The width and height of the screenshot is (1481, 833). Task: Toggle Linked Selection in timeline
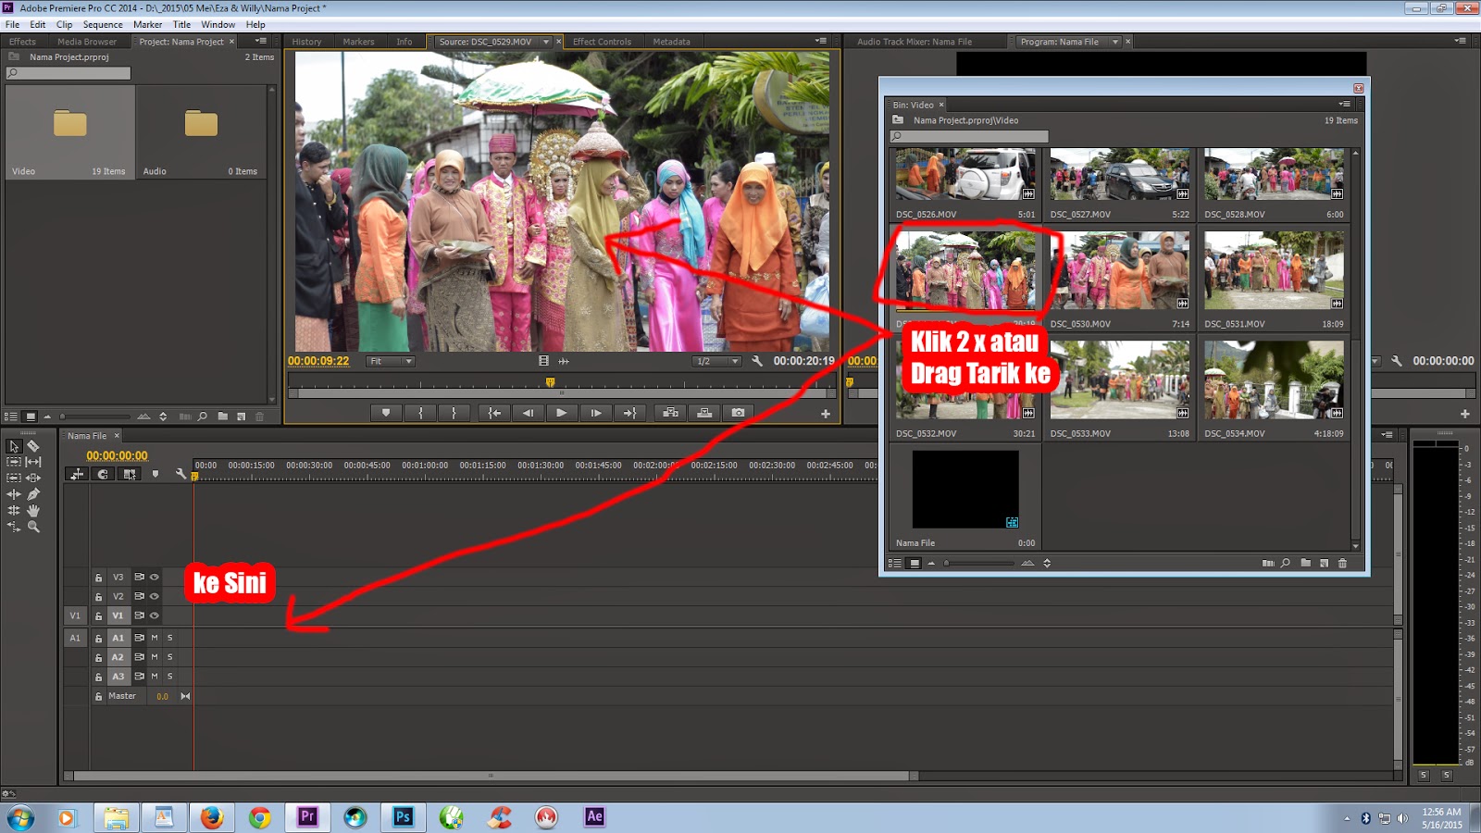(x=129, y=474)
